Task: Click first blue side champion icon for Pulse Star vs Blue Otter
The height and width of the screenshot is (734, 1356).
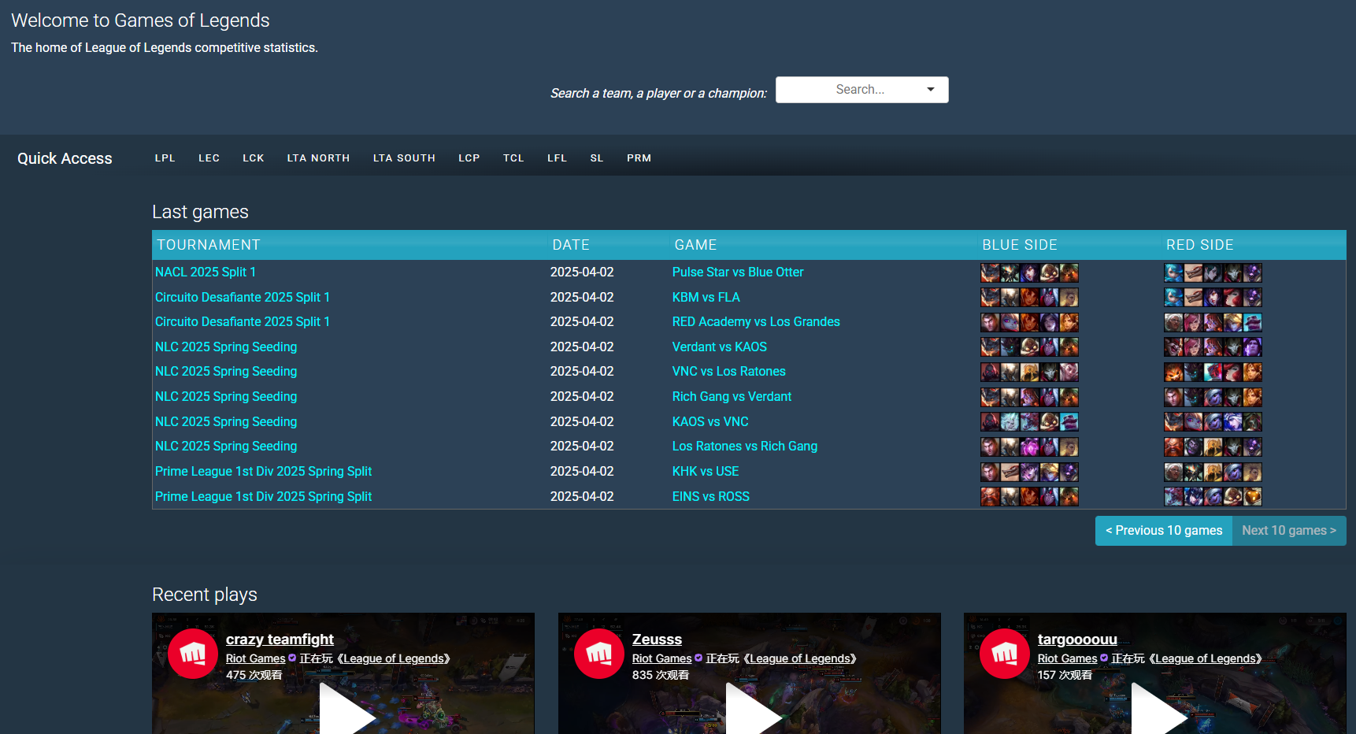Action: tap(990, 272)
